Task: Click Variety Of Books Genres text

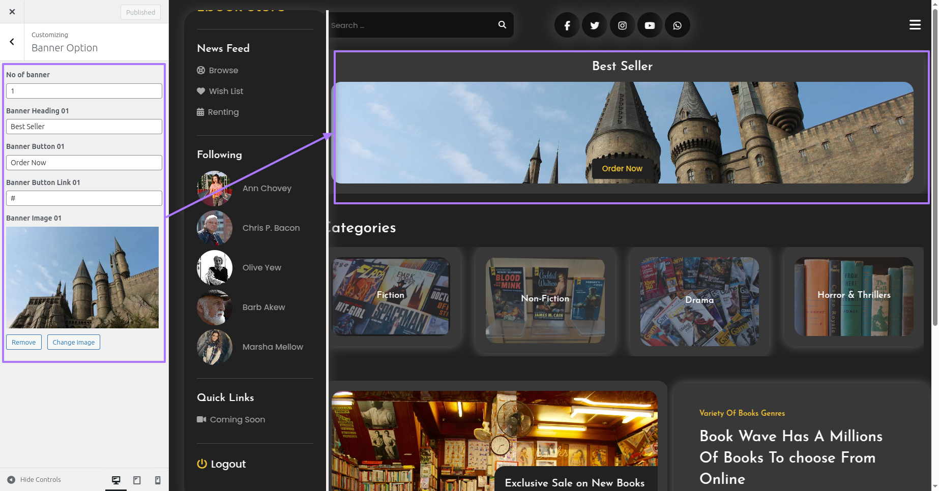Action: tap(742, 413)
